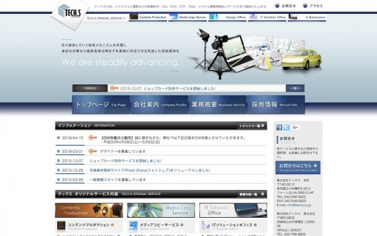
Task: Go to 業務概要 Business Service tab
Action: [x=217, y=104]
